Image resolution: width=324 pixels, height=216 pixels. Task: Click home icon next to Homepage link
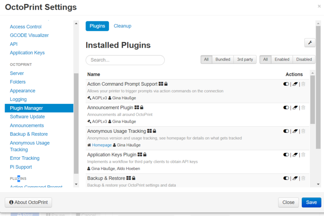pyautogui.click(x=89, y=145)
